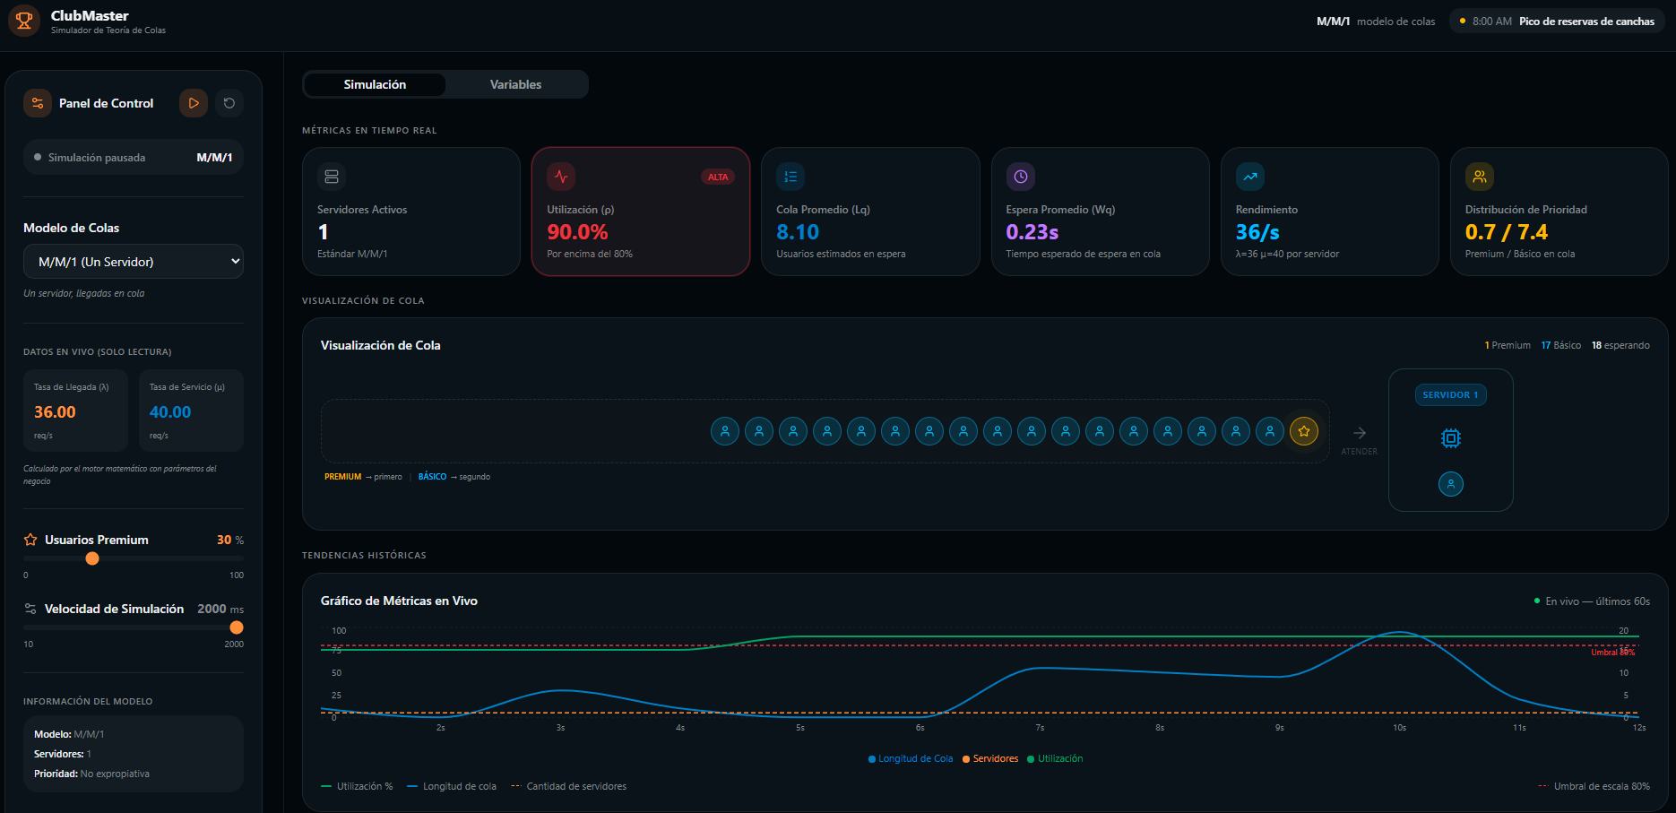Click the ClubMaster trophy logo
Image resolution: width=1676 pixels, height=813 pixels.
pyautogui.click(x=24, y=21)
